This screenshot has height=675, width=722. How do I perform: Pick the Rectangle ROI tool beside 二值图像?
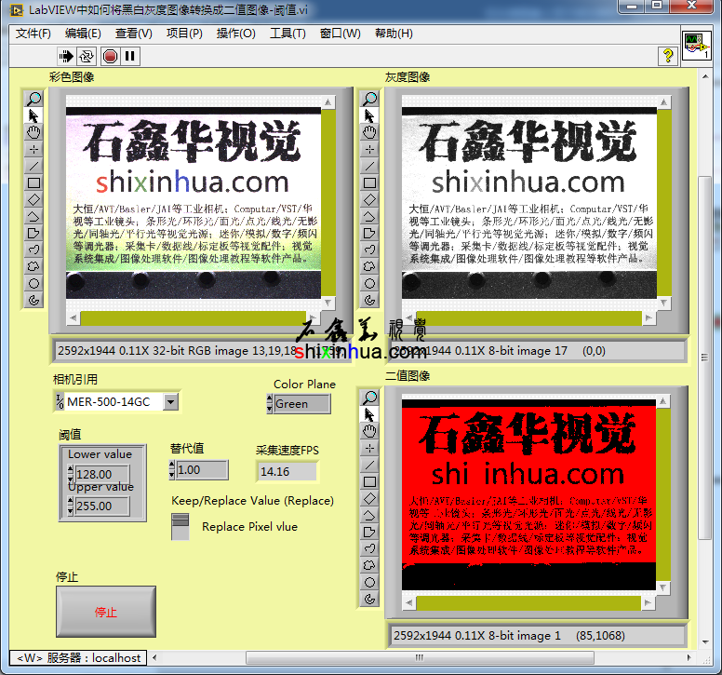[x=369, y=481]
